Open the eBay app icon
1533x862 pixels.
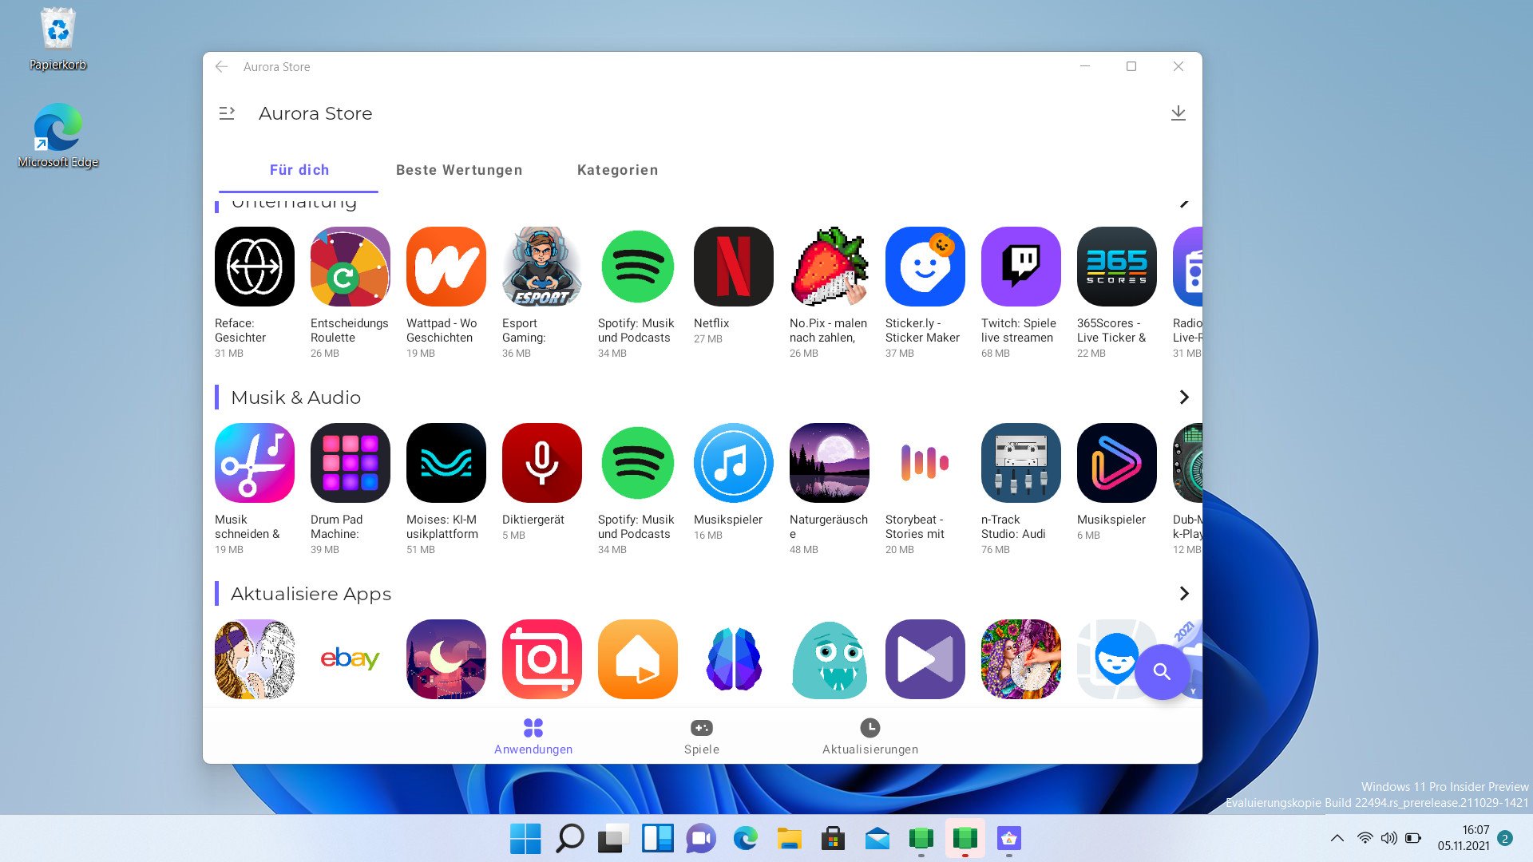click(350, 659)
